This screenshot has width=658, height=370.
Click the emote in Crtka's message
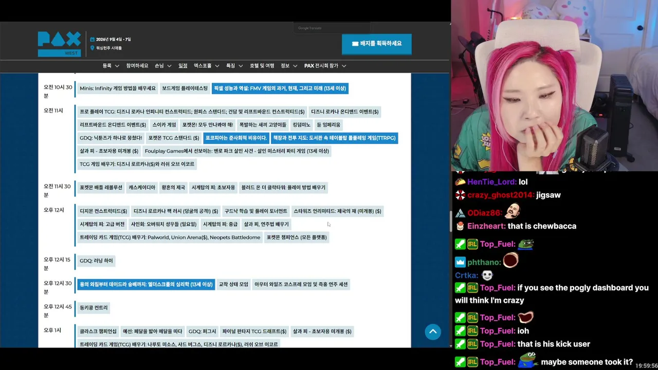(x=487, y=275)
